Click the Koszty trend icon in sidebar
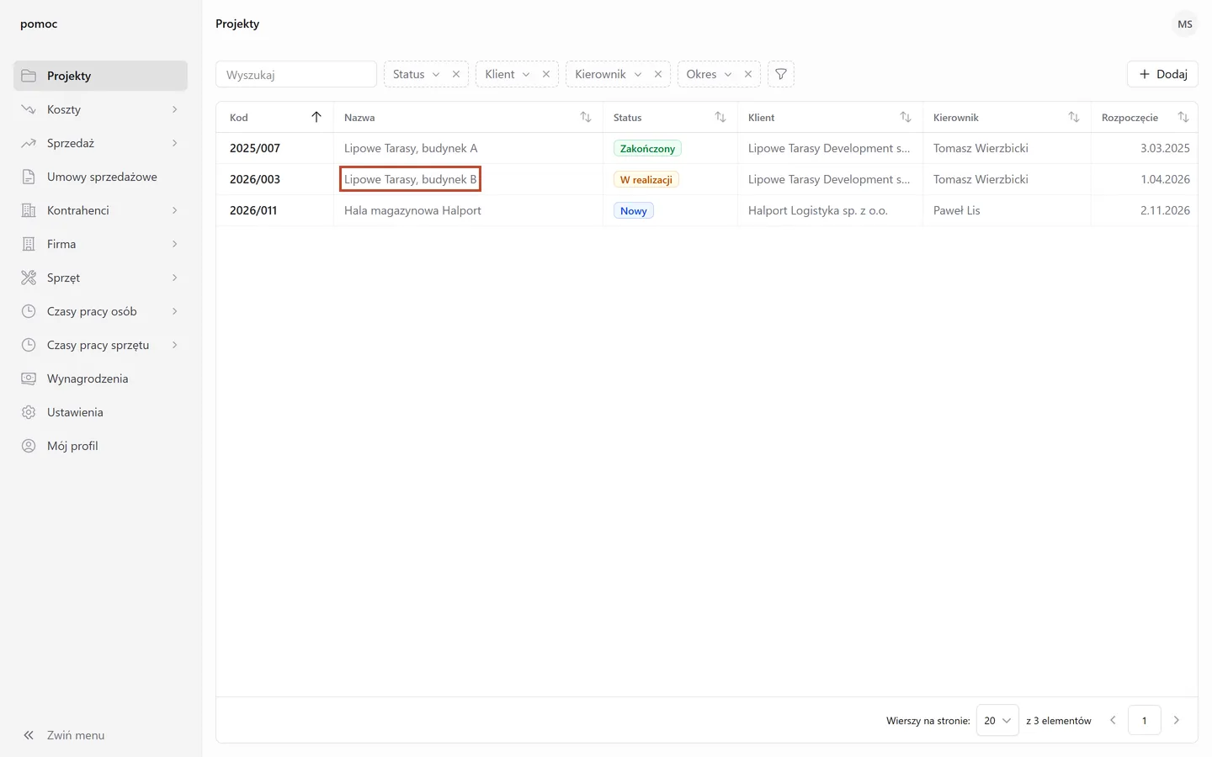Screen dimensions: 1212x757 [x=29, y=109]
